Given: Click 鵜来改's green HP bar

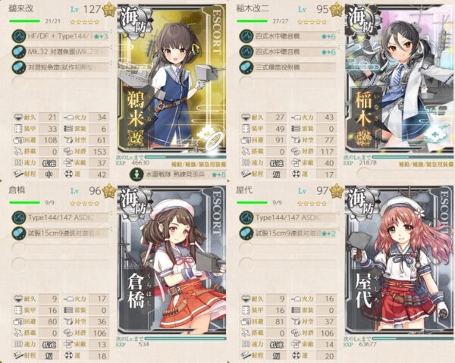Looking at the screenshot, I should tap(25, 21).
